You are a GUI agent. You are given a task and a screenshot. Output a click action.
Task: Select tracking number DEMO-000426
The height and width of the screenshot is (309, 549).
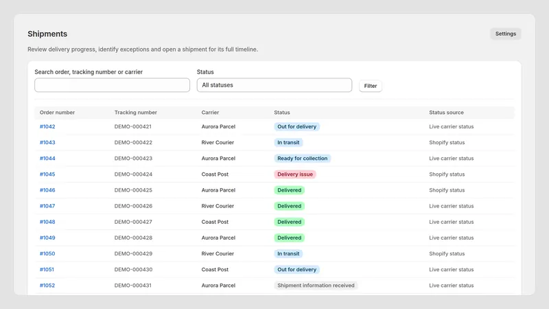[x=133, y=206]
